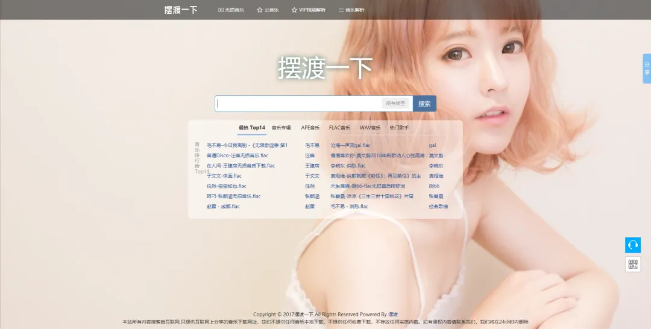Open the 无损音乐 navigation item
The width and height of the screenshot is (651, 329).
click(231, 10)
